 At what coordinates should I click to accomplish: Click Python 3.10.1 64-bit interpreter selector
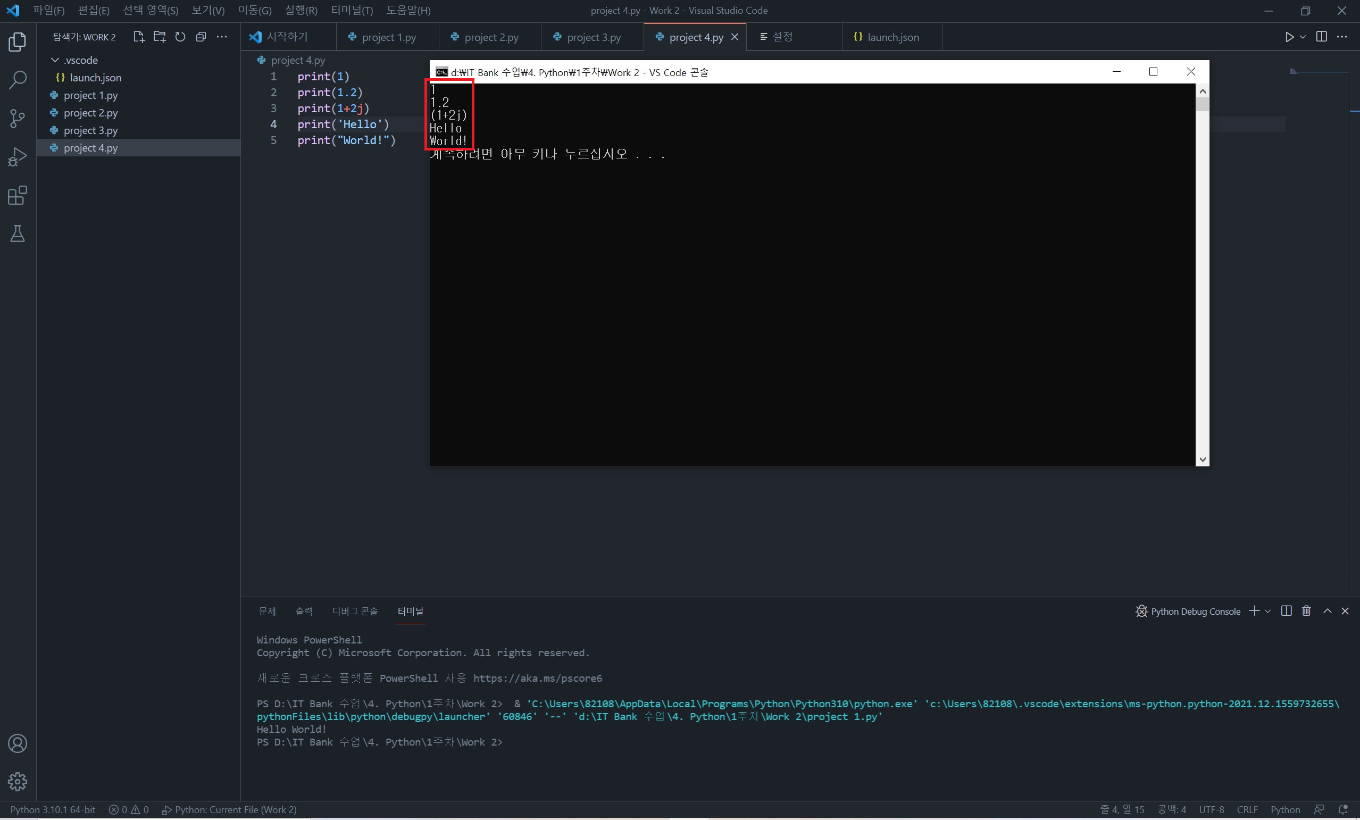coord(53,809)
